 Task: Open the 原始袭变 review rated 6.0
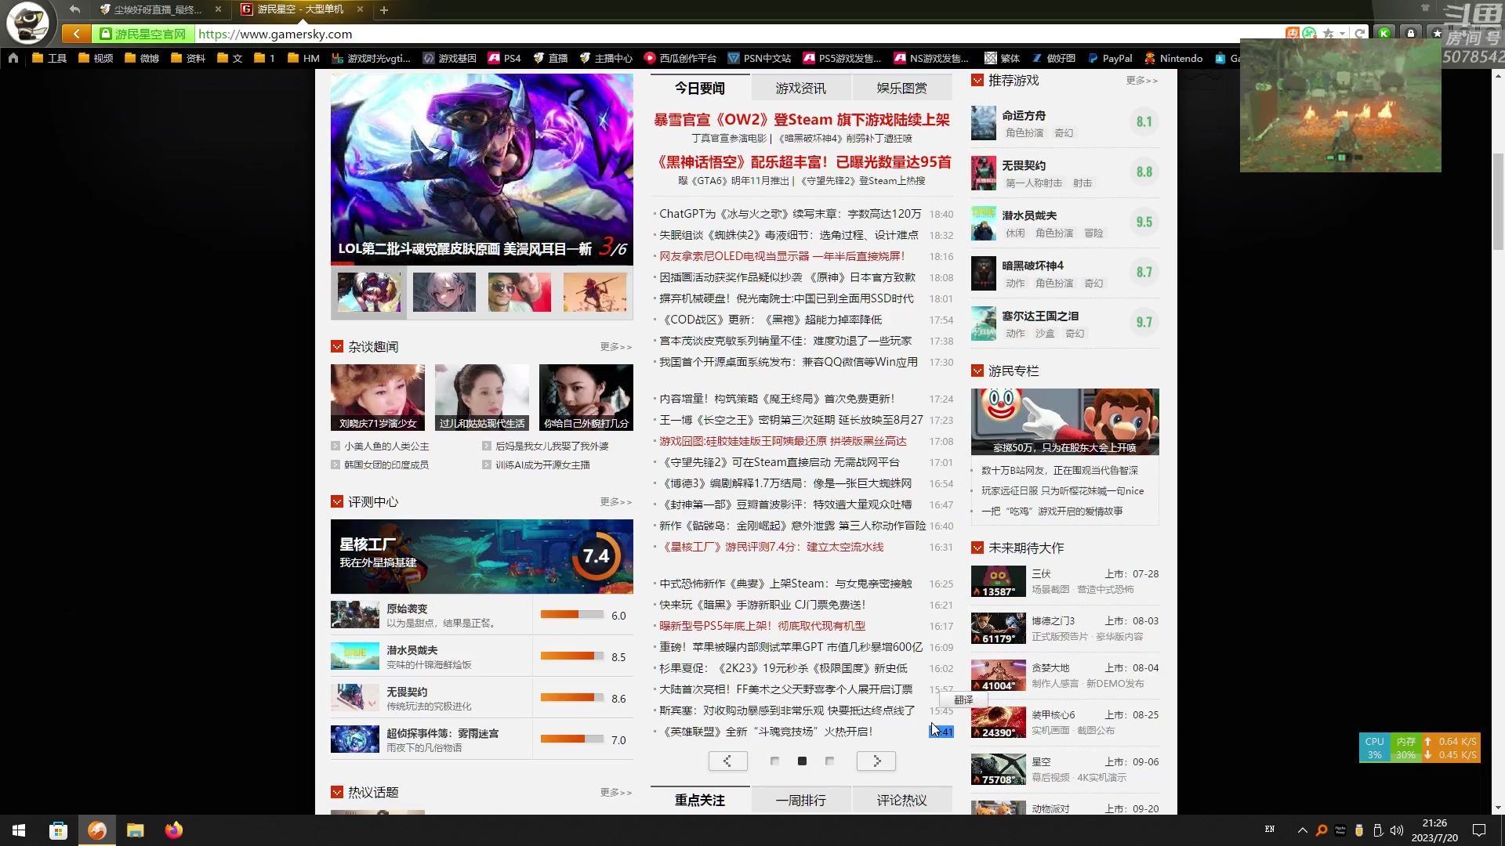(481, 615)
